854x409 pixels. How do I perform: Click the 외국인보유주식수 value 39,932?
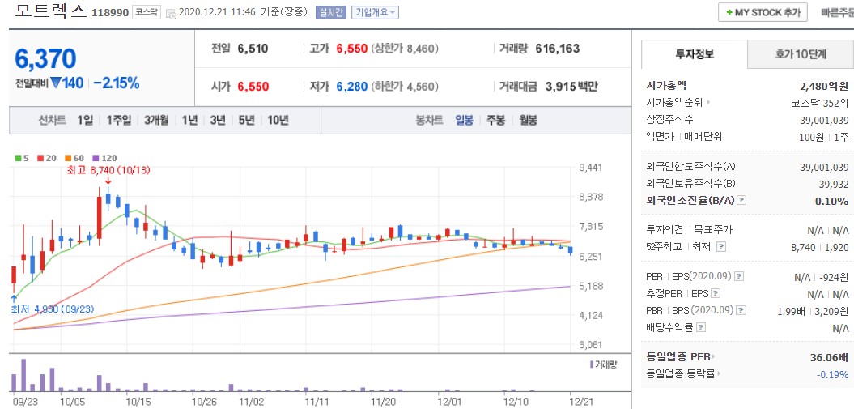click(834, 184)
